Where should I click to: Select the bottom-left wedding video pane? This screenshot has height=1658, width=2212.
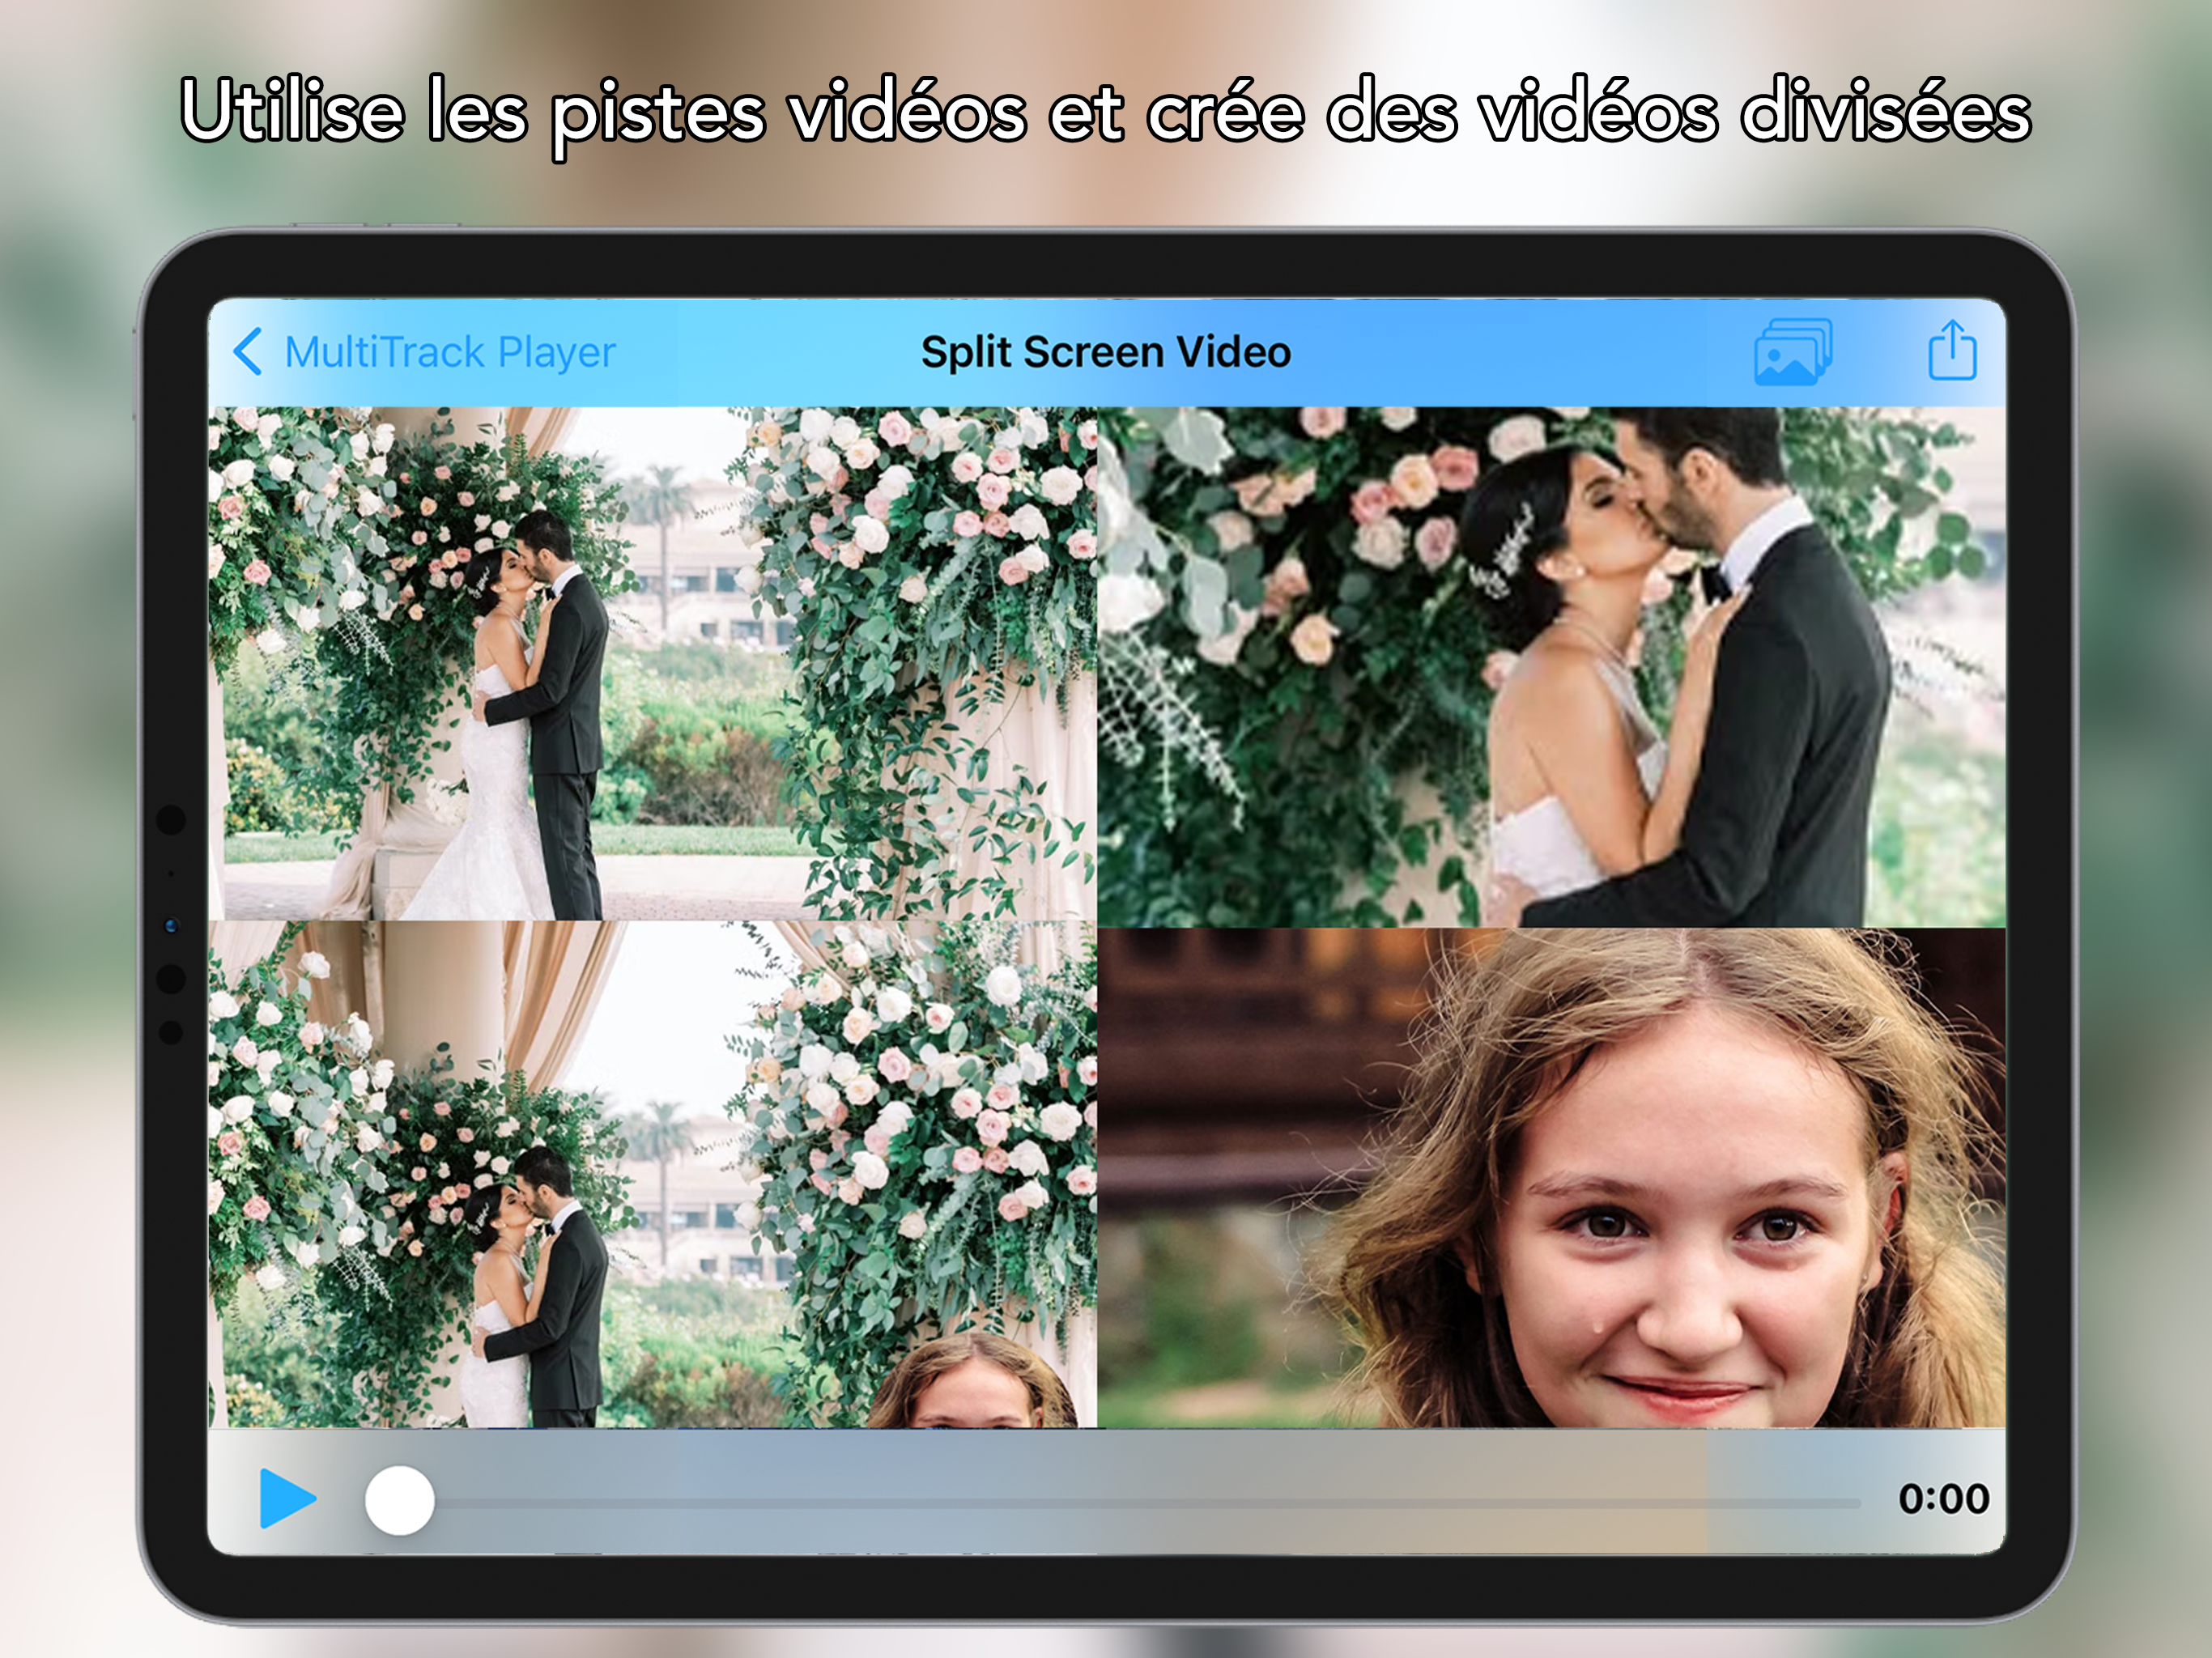(x=652, y=1174)
